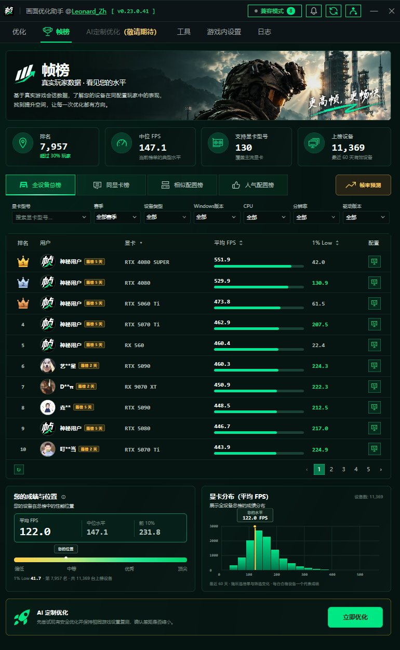Image resolution: width=400 pixels, height=650 pixels.
Task: Click the 551.9 FPS progress bar
Action: pyautogui.click(x=259, y=267)
